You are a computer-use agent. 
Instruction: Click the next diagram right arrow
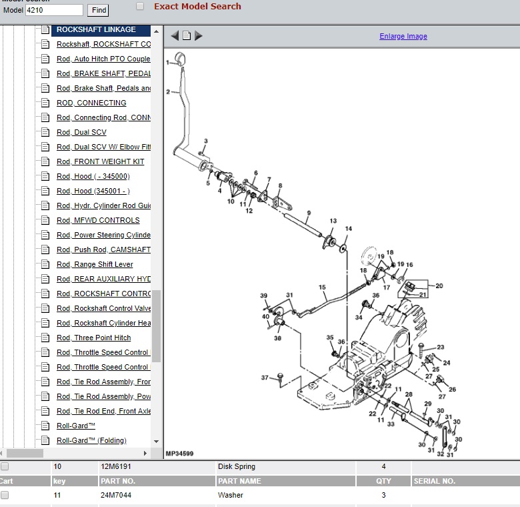(x=198, y=36)
